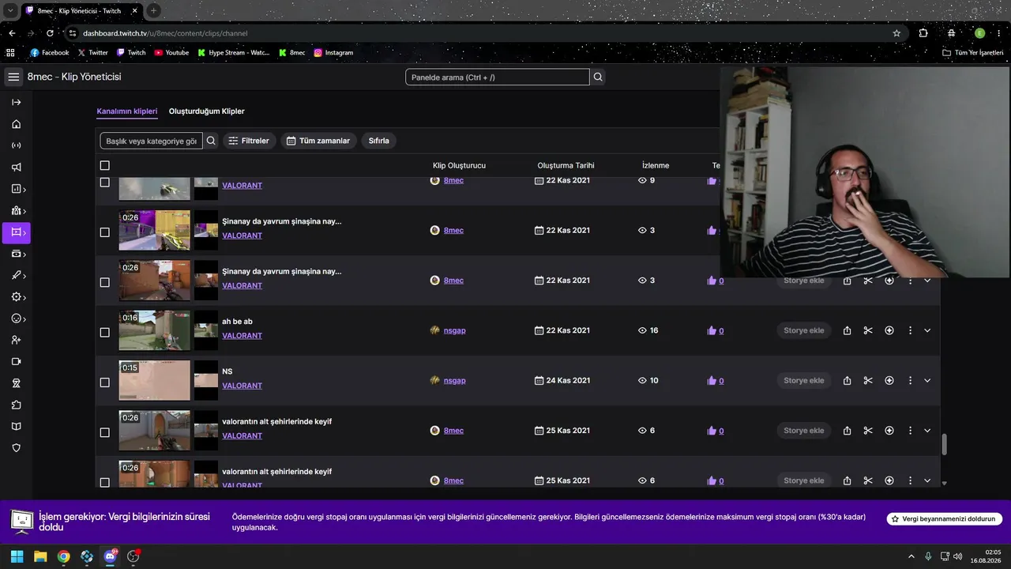Tick the select-all checkbox in the table header

pyautogui.click(x=105, y=165)
